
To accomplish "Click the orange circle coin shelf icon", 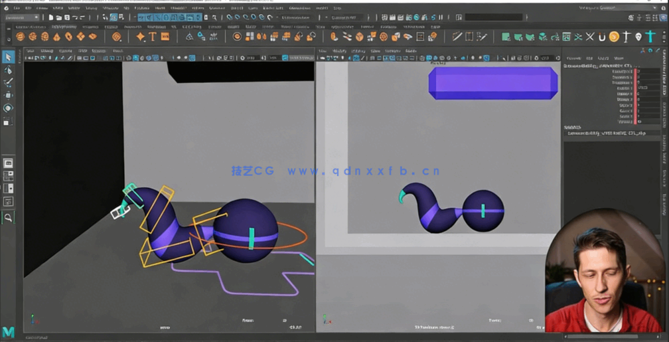I will point(614,37).
